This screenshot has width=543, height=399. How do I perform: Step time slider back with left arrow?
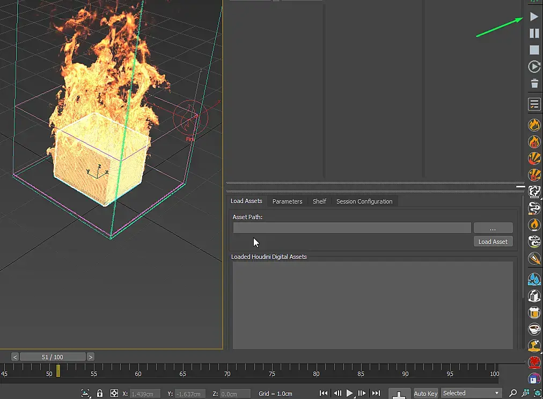(x=15, y=357)
